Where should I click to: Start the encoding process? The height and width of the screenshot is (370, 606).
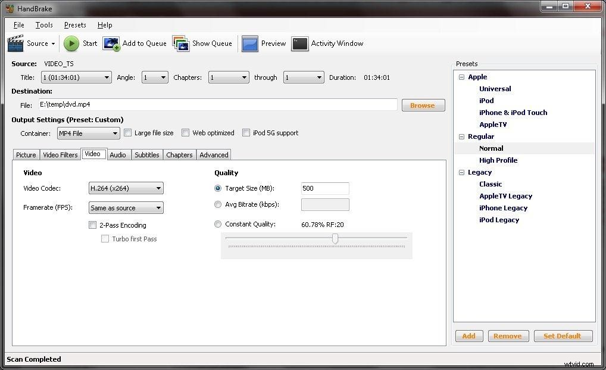point(80,43)
